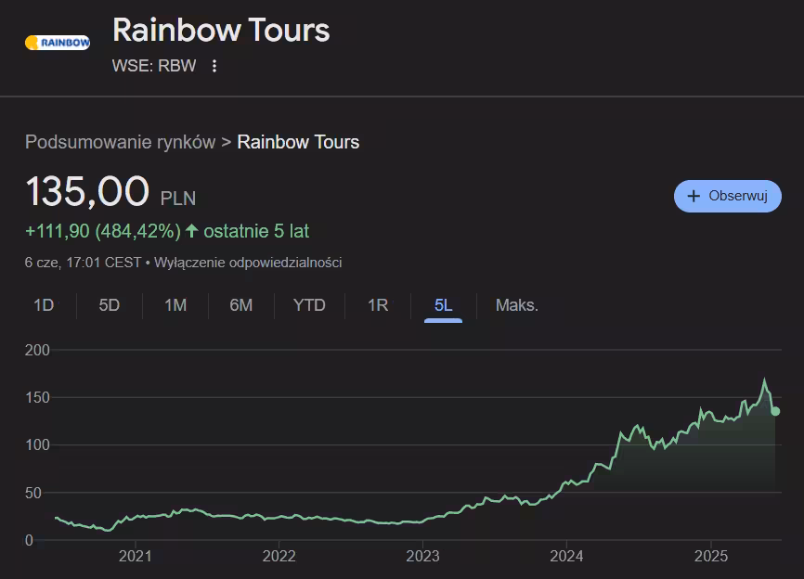
Task: Click the 2024 label on chart axis
Action: (x=566, y=556)
